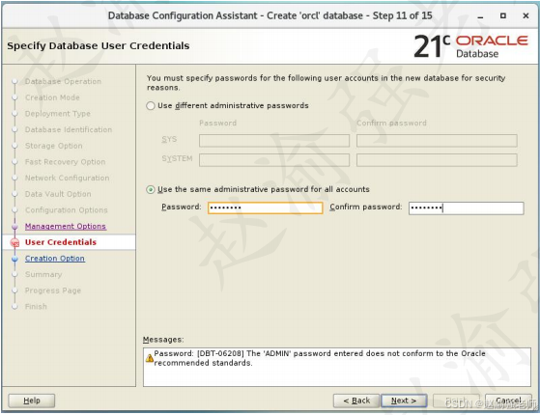Image resolution: width=540 pixels, height=415 pixels.
Task: Click the SYS confirm password field
Action: pyautogui.click(x=437, y=141)
